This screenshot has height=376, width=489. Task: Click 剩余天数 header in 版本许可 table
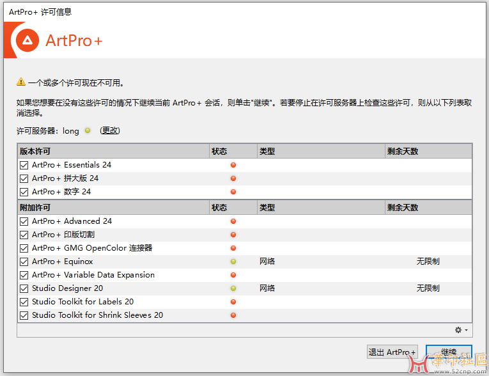click(428, 152)
